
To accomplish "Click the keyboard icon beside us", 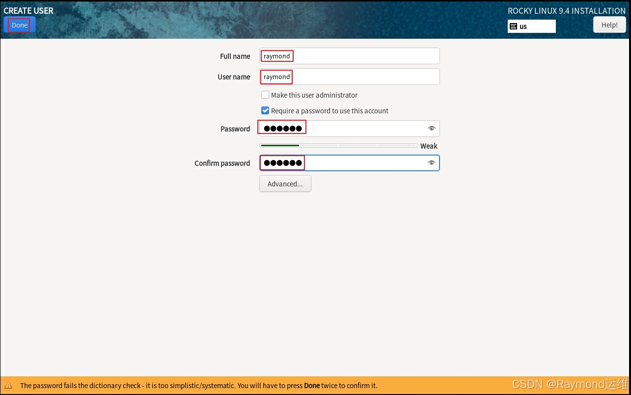I will pyautogui.click(x=513, y=26).
